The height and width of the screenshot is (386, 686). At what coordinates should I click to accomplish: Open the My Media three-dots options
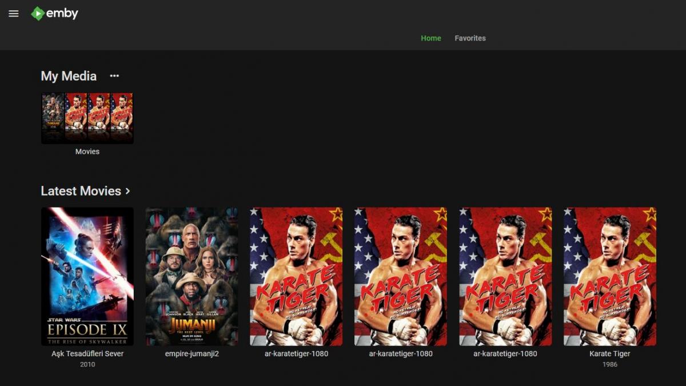114,76
